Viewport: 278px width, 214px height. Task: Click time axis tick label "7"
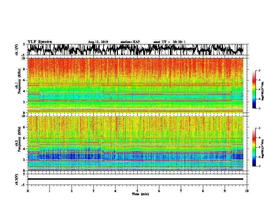click(181, 191)
